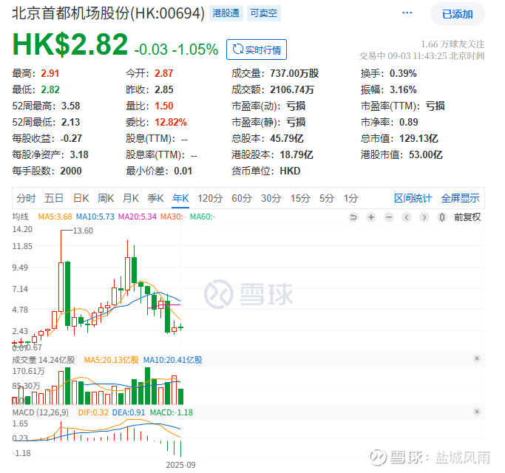505x473 pixels.
Task: Switch to the 5分 tab
Action: [x=327, y=198]
